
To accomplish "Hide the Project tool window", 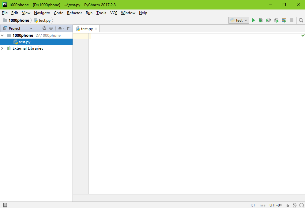I will (x=69, y=28).
